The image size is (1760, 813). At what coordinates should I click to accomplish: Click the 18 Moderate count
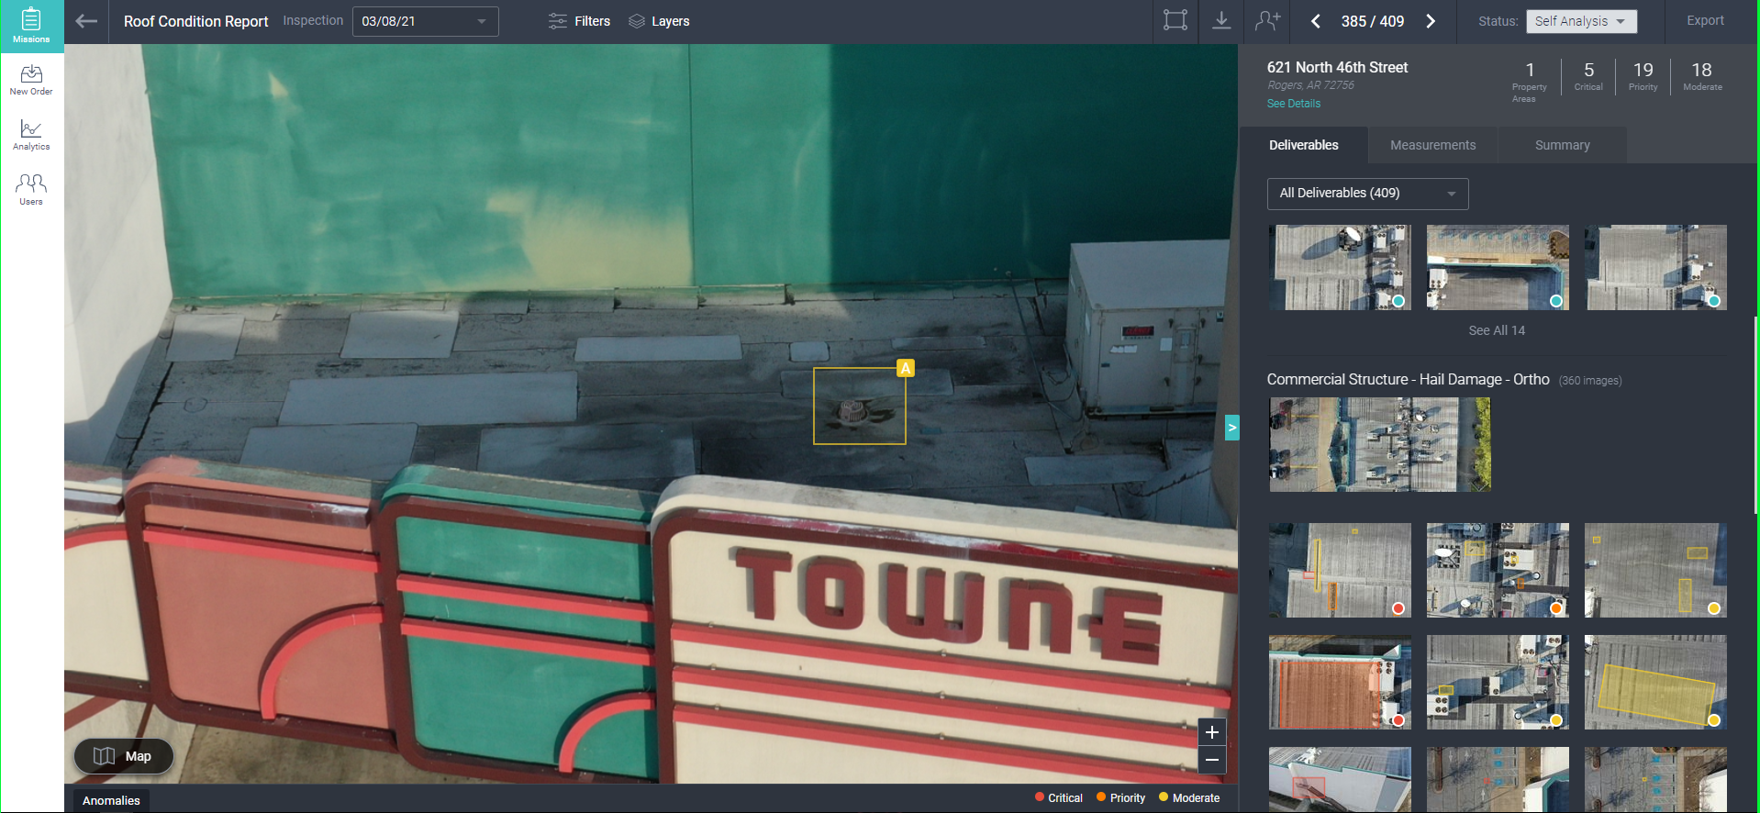click(x=1702, y=76)
